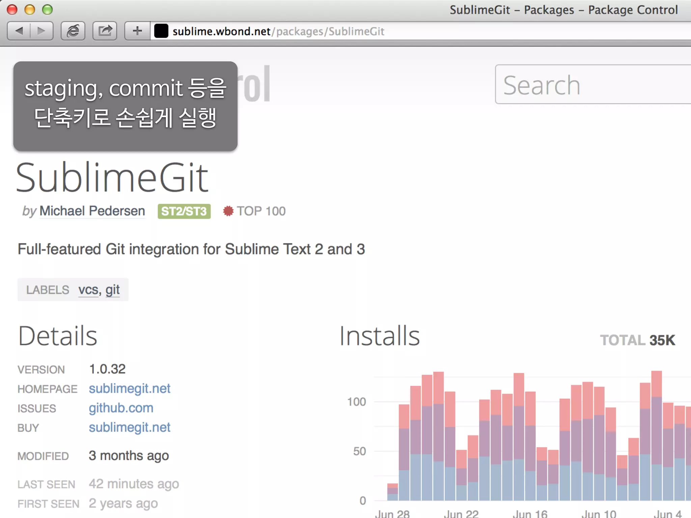Open the issues link github.com
Image resolution: width=691 pixels, height=518 pixels.
coord(121,408)
